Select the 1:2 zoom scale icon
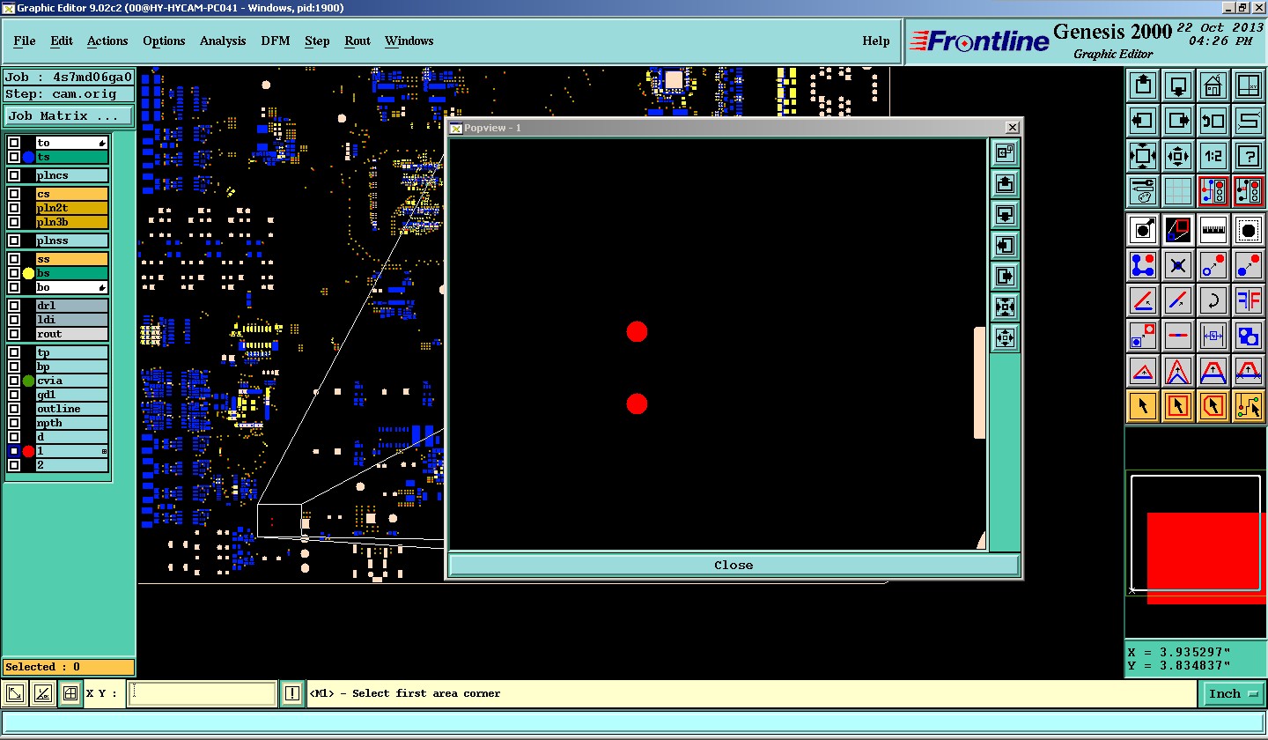This screenshot has width=1268, height=740. [1213, 156]
